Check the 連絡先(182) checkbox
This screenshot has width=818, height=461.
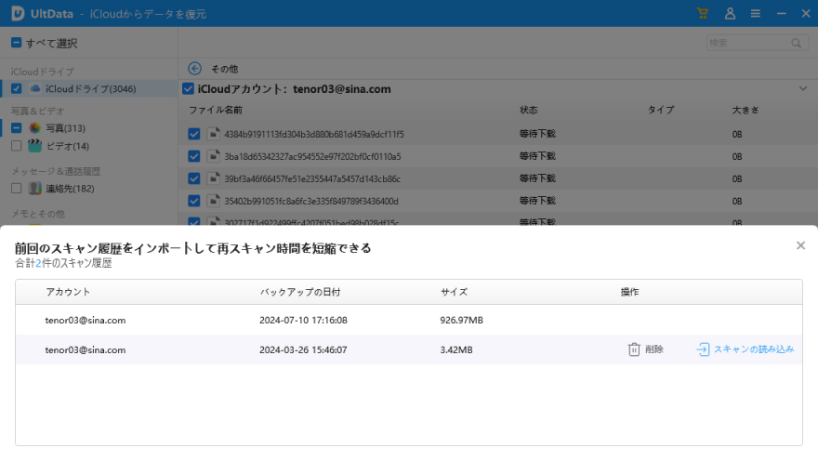click(x=16, y=189)
